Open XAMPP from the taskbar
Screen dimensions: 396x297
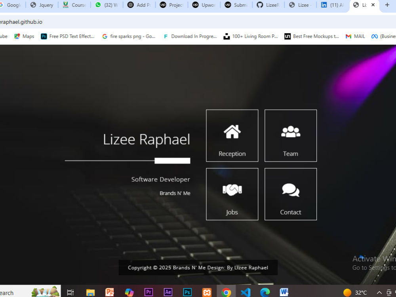207,292
